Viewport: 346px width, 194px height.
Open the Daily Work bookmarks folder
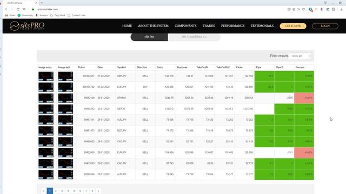click(x=58, y=16)
